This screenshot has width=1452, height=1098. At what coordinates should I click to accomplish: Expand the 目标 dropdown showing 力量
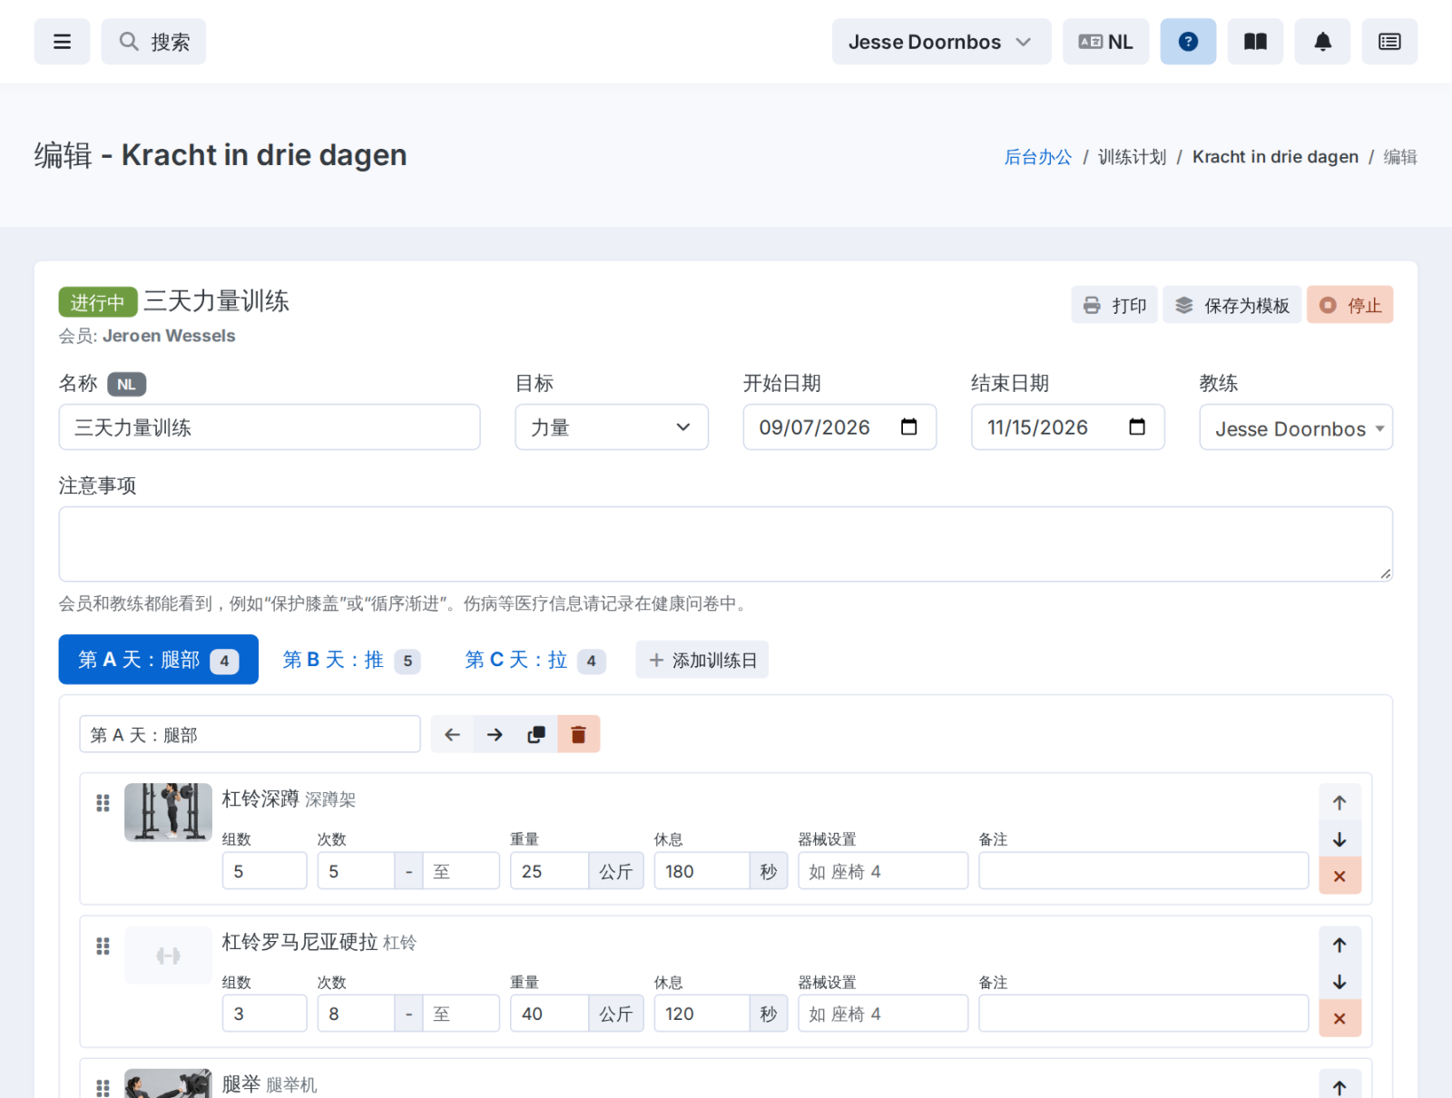[x=612, y=427]
